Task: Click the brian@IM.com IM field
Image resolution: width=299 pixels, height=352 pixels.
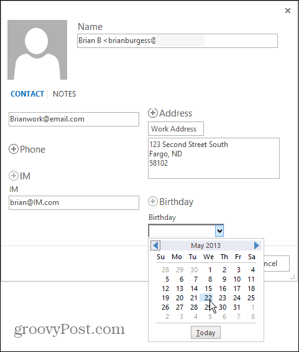Action: pyautogui.click(x=74, y=202)
